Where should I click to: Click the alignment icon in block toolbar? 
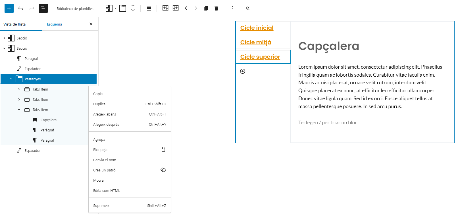pos(149,8)
